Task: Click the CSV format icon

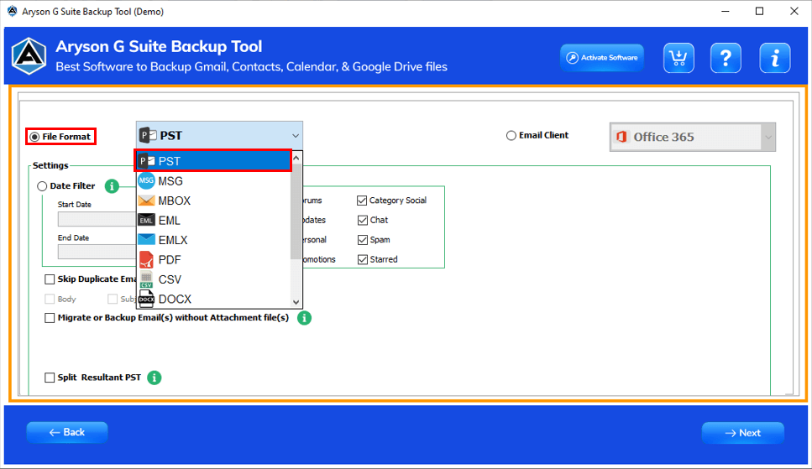Action: [x=147, y=279]
